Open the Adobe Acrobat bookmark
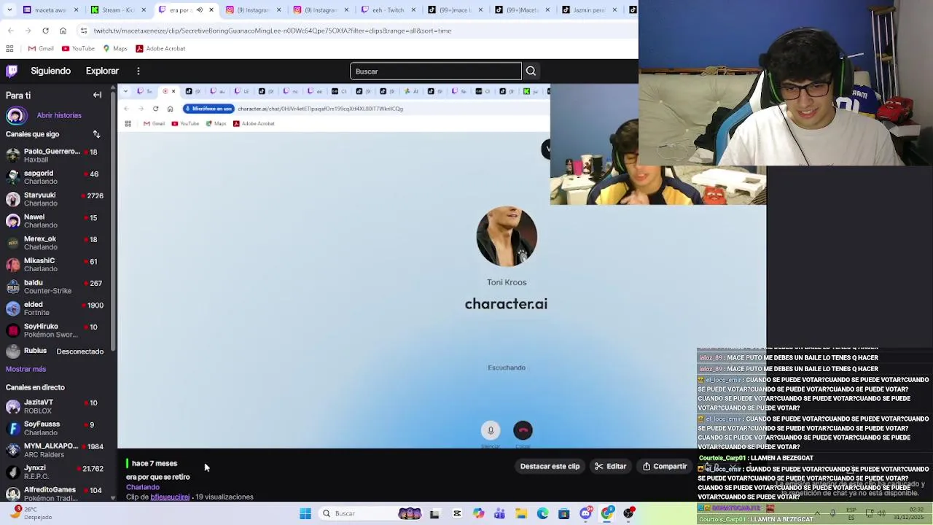Image resolution: width=933 pixels, height=525 pixels. 160,49
